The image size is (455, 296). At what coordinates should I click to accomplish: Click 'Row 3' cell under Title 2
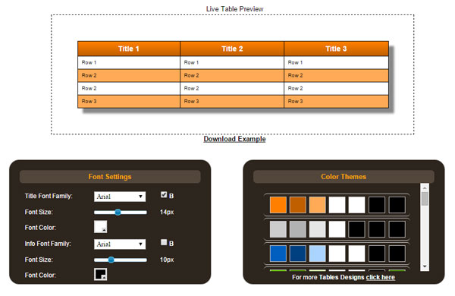(232, 102)
